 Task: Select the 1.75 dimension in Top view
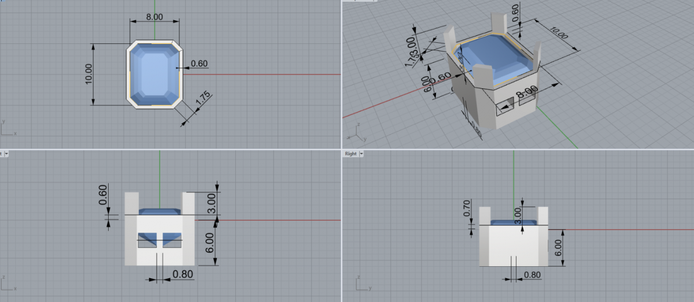click(203, 99)
